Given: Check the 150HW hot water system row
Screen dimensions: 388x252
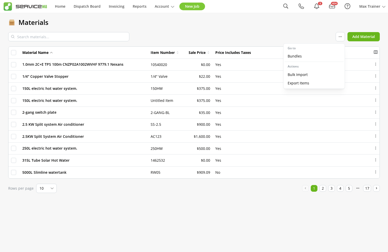Looking at the screenshot, I should tap(14, 89).
